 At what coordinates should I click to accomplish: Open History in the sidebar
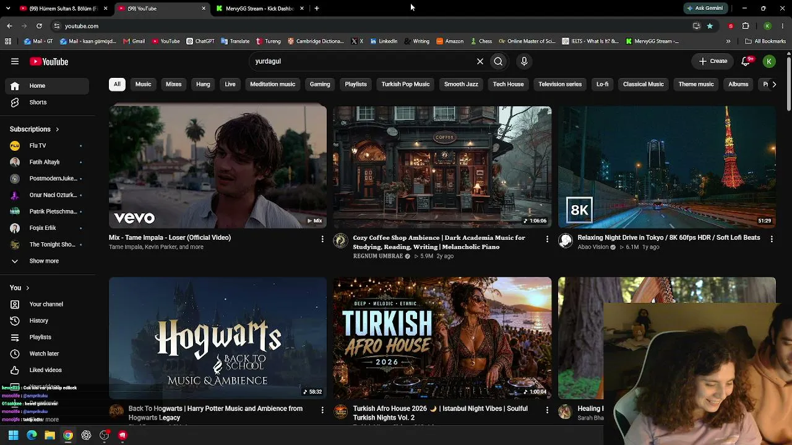point(48,320)
